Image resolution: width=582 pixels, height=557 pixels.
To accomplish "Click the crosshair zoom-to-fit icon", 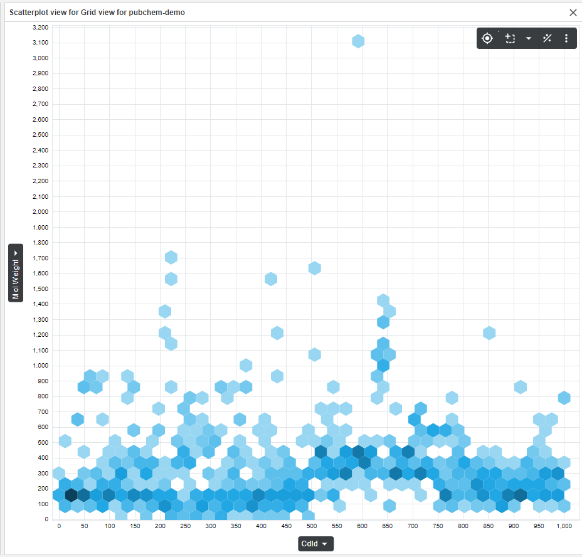I will (487, 38).
